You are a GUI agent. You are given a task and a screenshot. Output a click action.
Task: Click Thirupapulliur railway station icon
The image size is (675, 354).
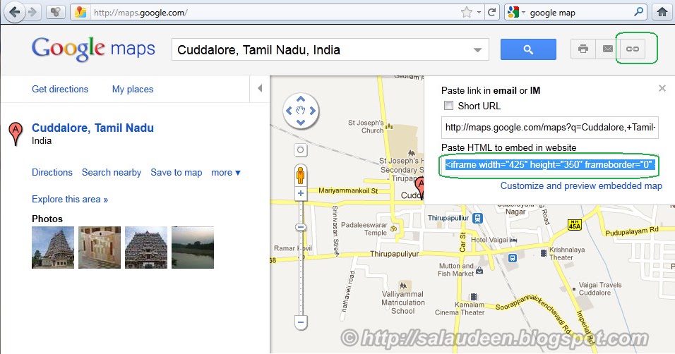pos(477,218)
